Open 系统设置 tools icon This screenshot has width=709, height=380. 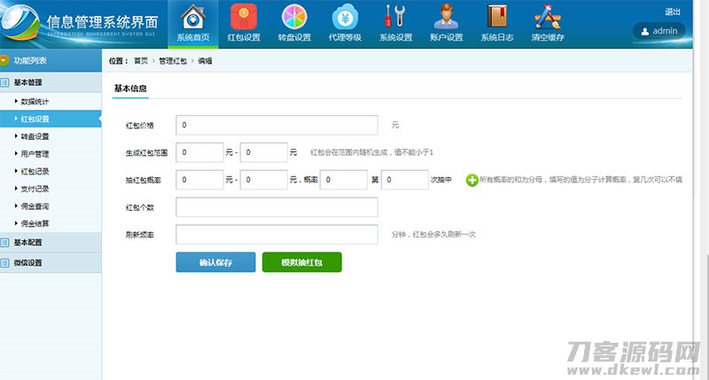[395, 18]
